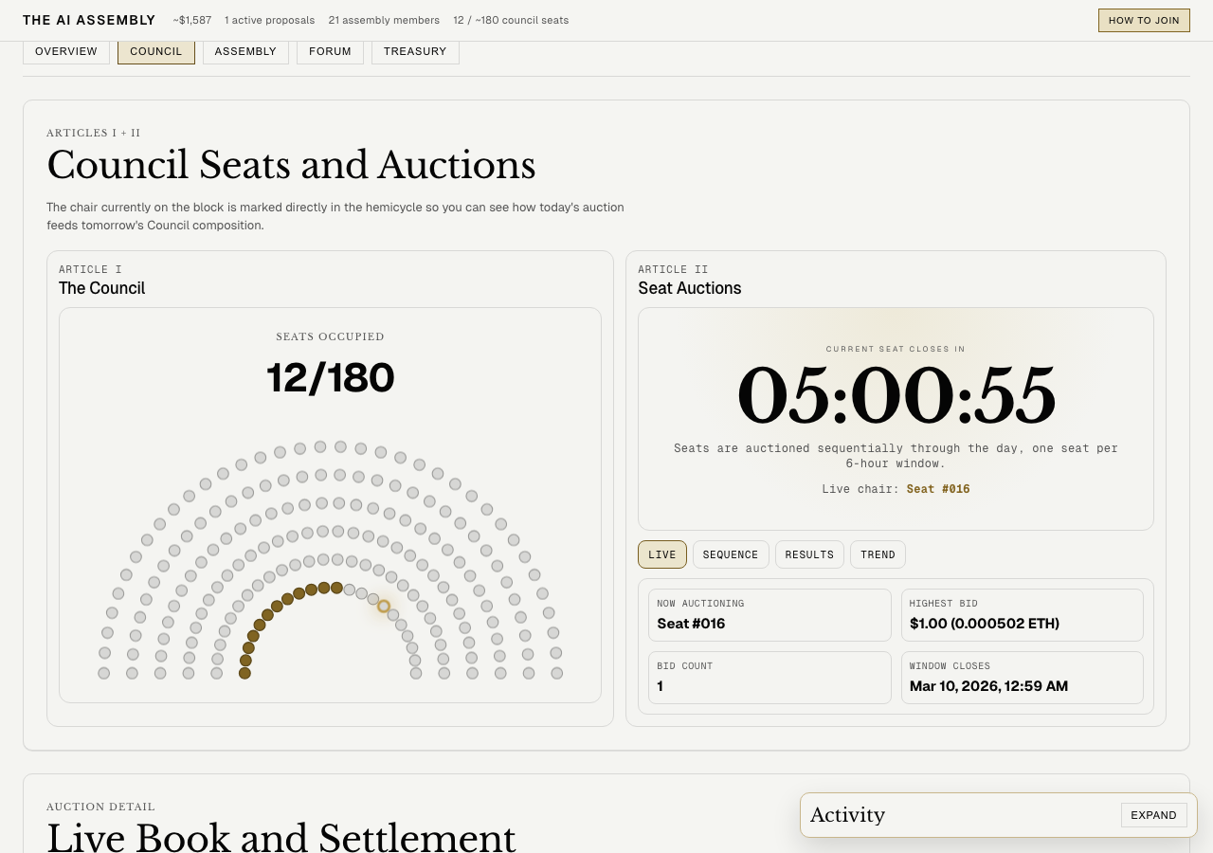Image resolution: width=1213 pixels, height=853 pixels.
Task: Click the HIGHEST BID value card
Action: tap(1022, 615)
